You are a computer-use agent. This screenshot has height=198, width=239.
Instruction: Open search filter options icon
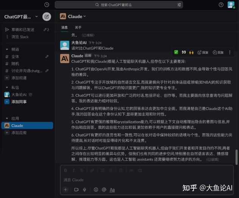point(179,5)
